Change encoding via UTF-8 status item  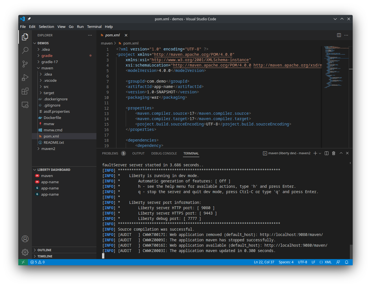point(302,262)
